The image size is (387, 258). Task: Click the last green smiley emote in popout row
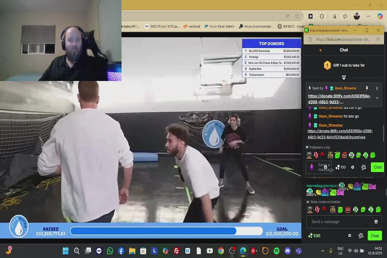point(373,155)
